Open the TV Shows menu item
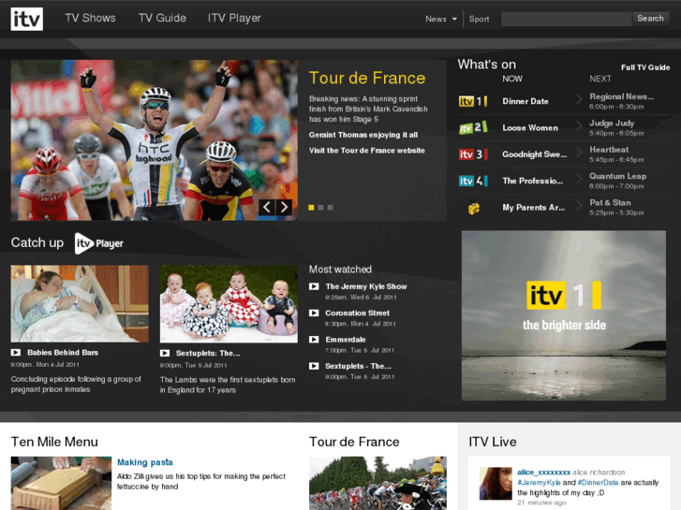The width and height of the screenshot is (681, 510). (90, 18)
